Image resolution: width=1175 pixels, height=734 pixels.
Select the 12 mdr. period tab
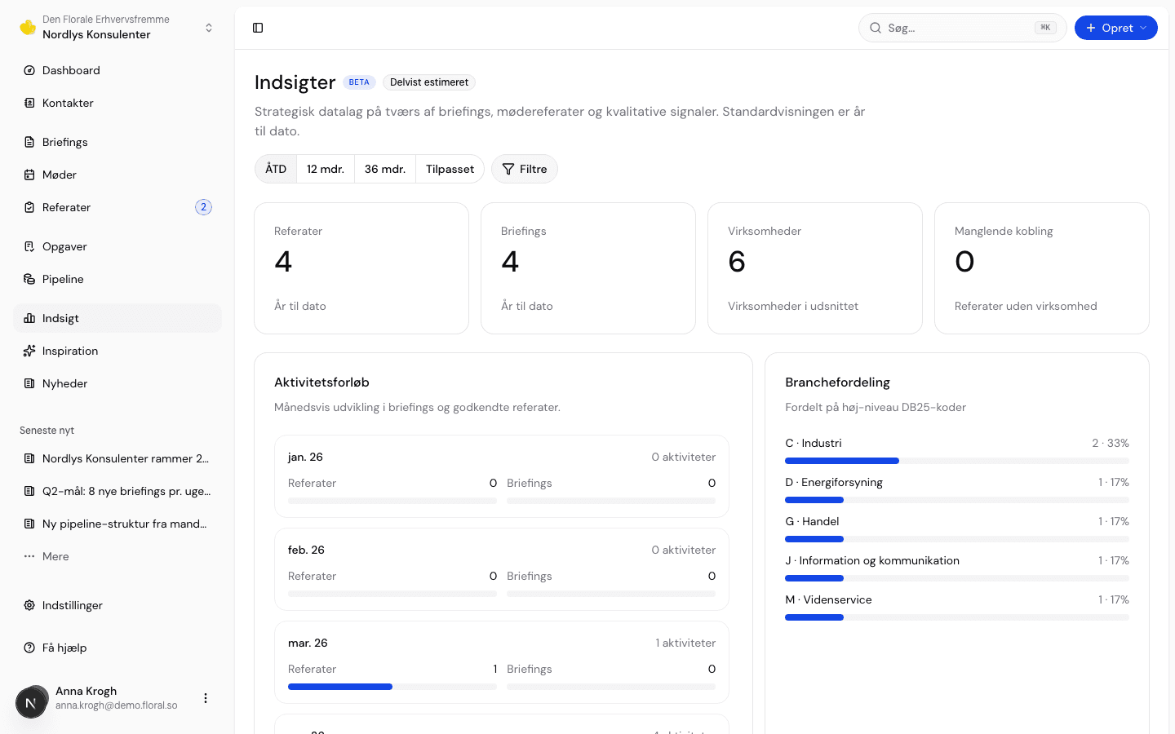pos(326,169)
